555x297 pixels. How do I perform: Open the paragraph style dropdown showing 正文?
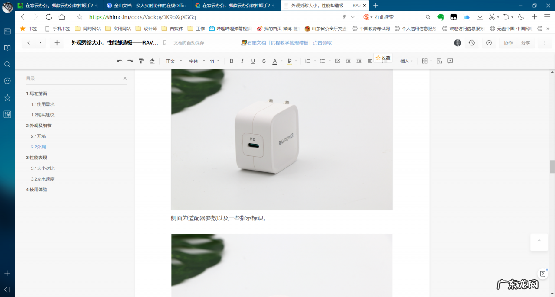point(172,61)
